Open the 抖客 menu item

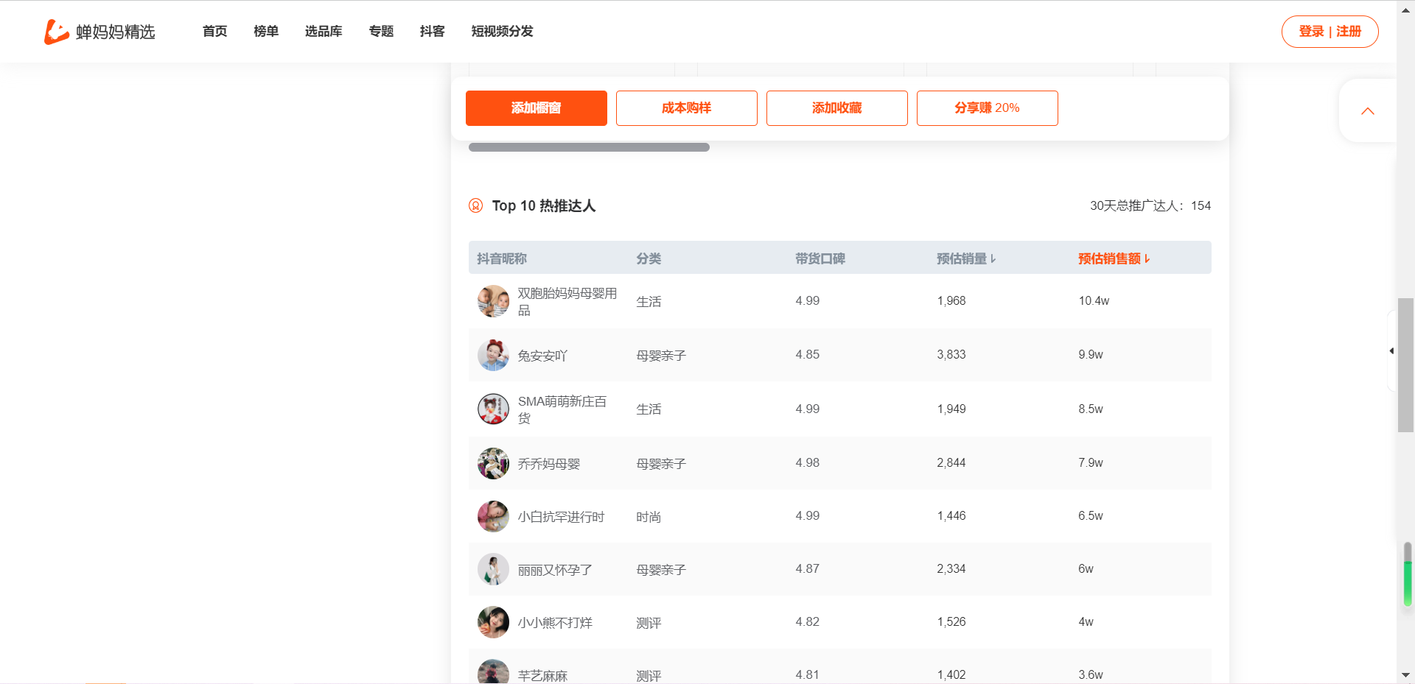tap(433, 32)
